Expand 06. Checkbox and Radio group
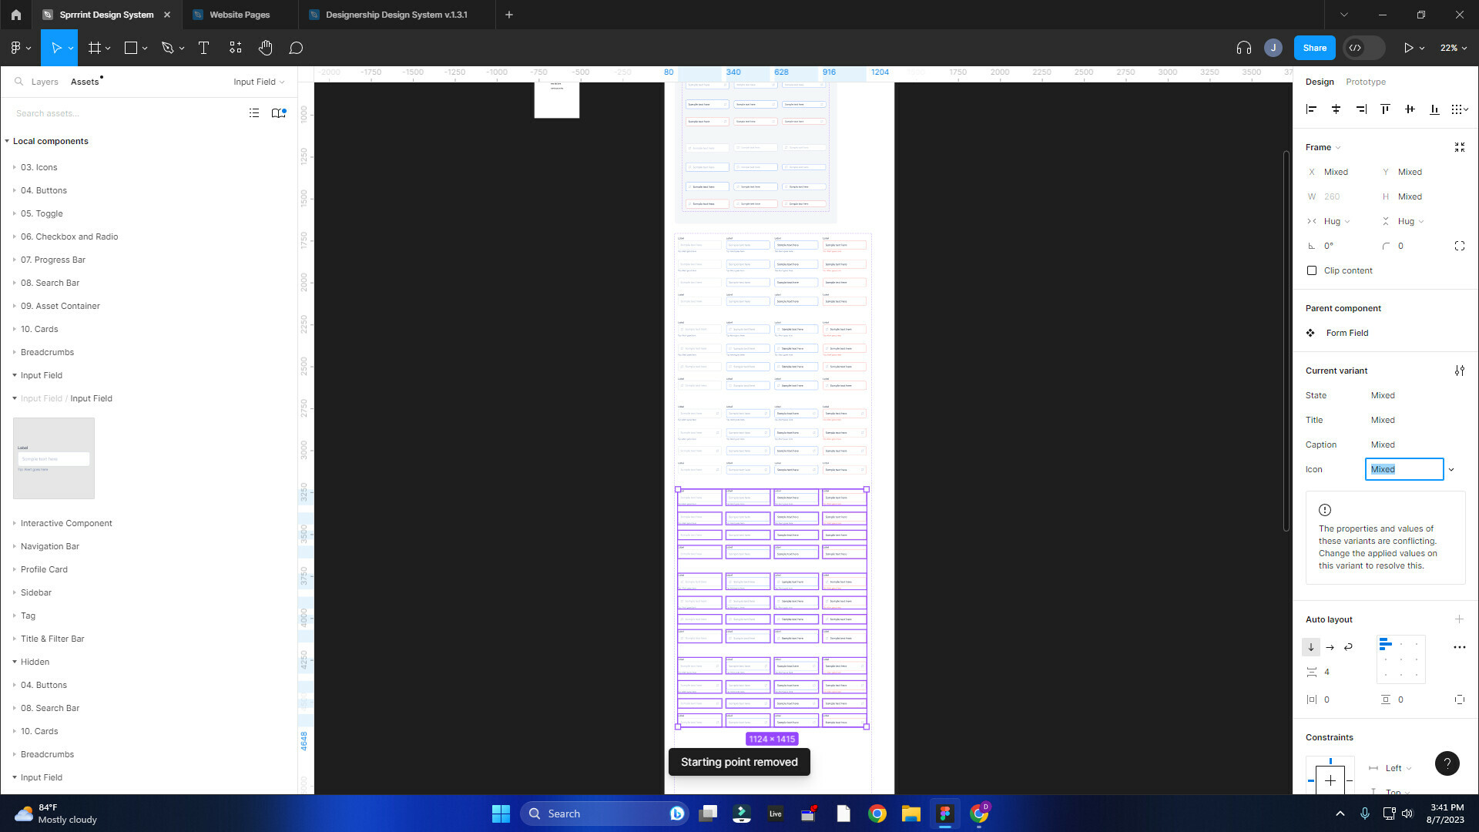 coord(14,237)
